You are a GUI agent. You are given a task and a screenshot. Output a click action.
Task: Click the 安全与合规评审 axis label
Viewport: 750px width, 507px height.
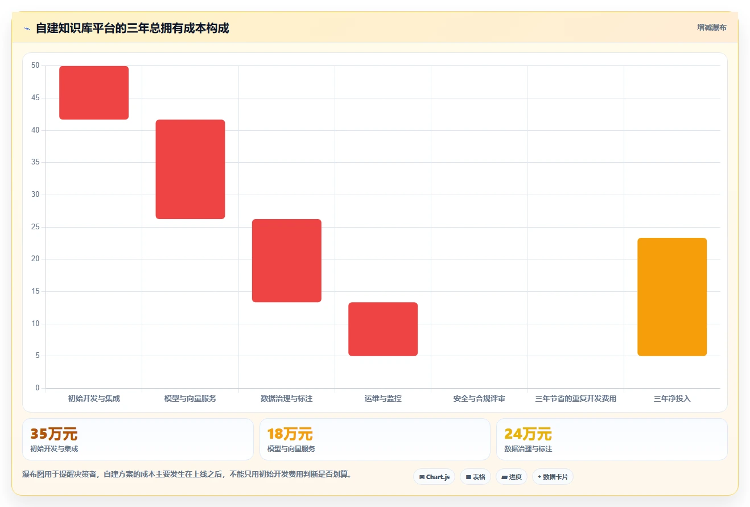pyautogui.click(x=479, y=398)
